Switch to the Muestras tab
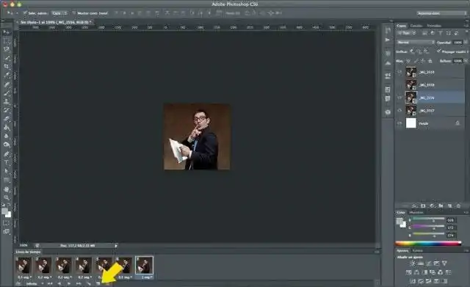Image resolution: width=470 pixels, height=287 pixels. [416, 212]
